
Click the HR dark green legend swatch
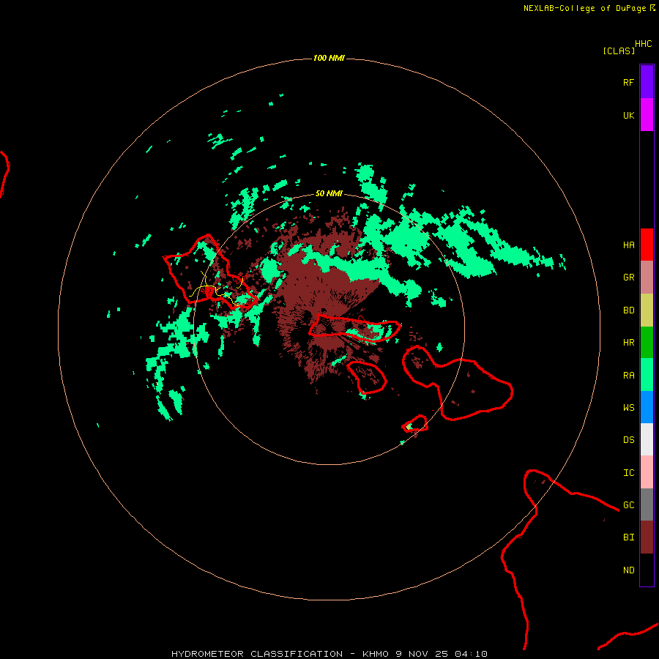pos(647,343)
